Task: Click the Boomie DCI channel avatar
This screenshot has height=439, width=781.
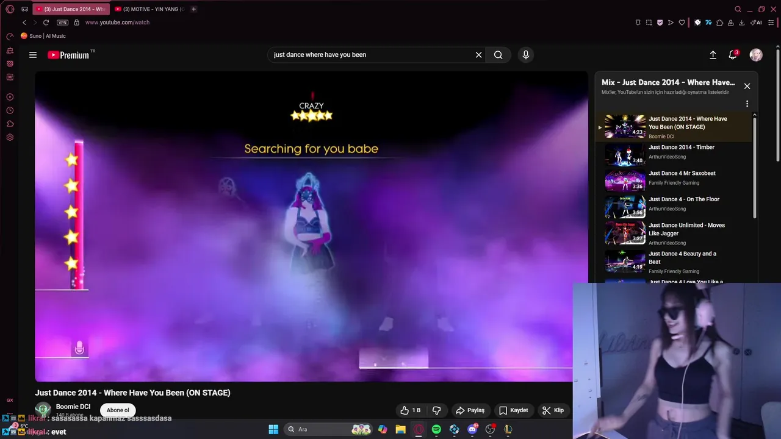Action: (x=43, y=410)
